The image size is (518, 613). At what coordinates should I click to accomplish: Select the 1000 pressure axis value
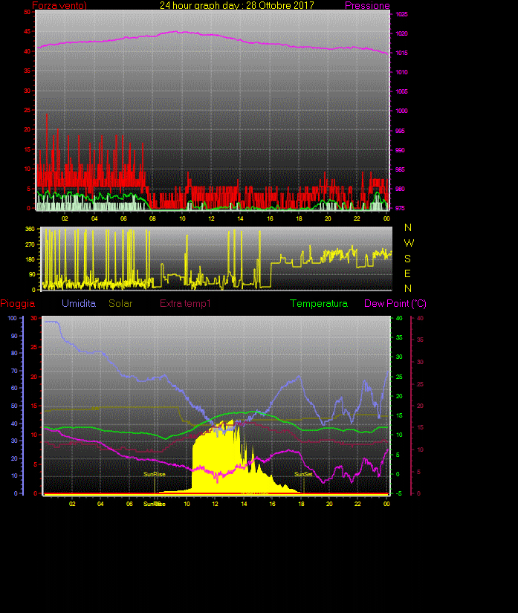(401, 111)
